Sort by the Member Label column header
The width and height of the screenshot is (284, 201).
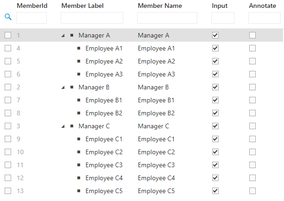82,6
